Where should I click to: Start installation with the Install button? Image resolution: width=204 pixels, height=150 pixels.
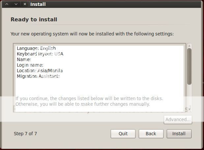pyautogui.click(x=179, y=134)
